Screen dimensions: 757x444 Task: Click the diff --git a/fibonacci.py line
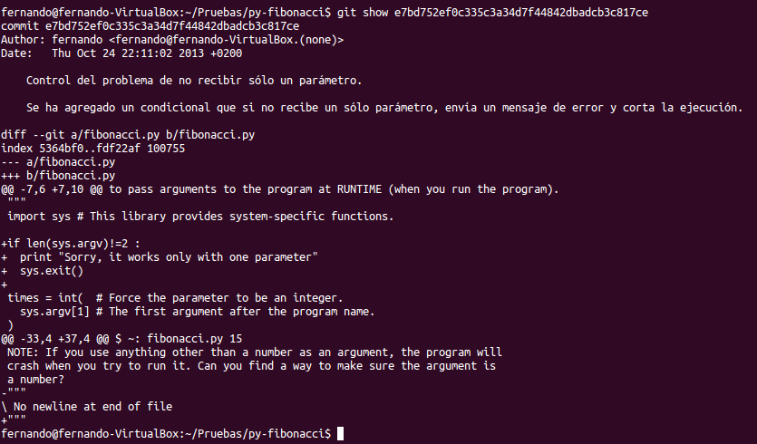point(128,135)
